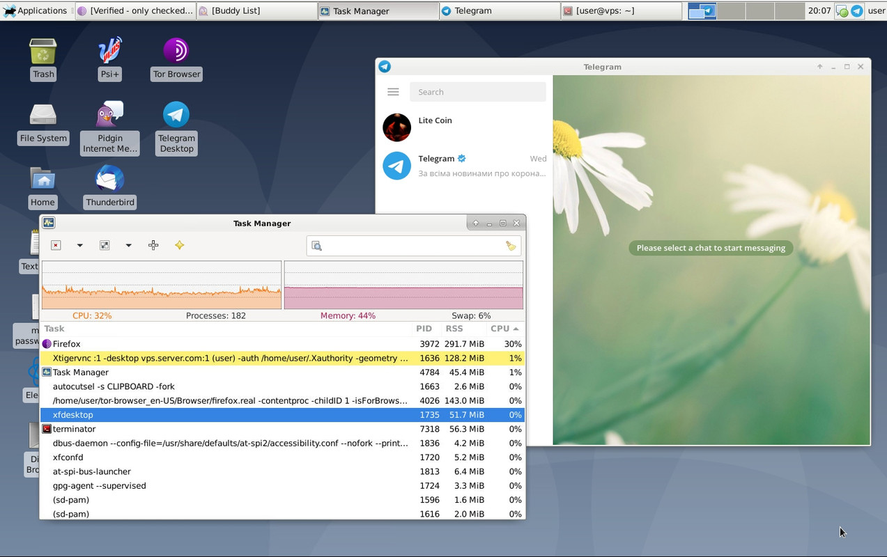The width and height of the screenshot is (887, 557).
Task: Select the dbus-daemon process row
Action: pyautogui.click(x=282, y=443)
